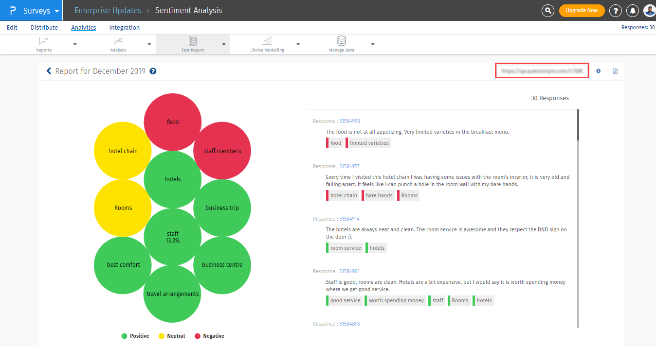Switch to the Integration tab
The width and height of the screenshot is (656, 347).
[x=125, y=28]
